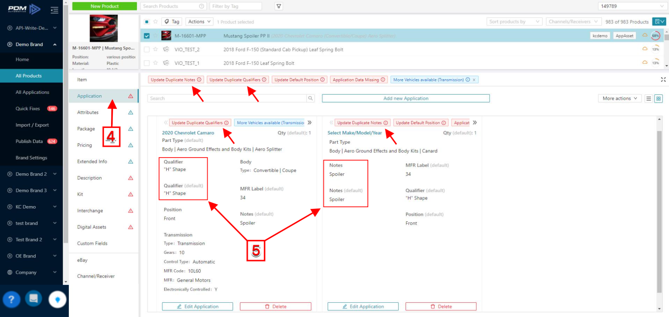This screenshot has height=317, width=669.
Task: Click the star icon in the list header
Action: pos(156,22)
